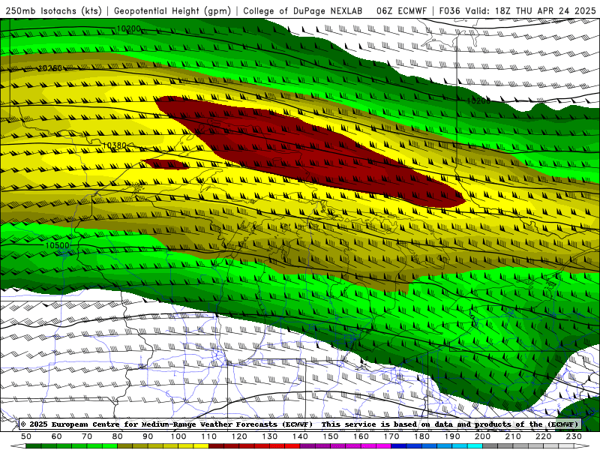
Task: Click the "F036 Valid: 18Z THU APR 24 2025" text
Action: pos(517,10)
